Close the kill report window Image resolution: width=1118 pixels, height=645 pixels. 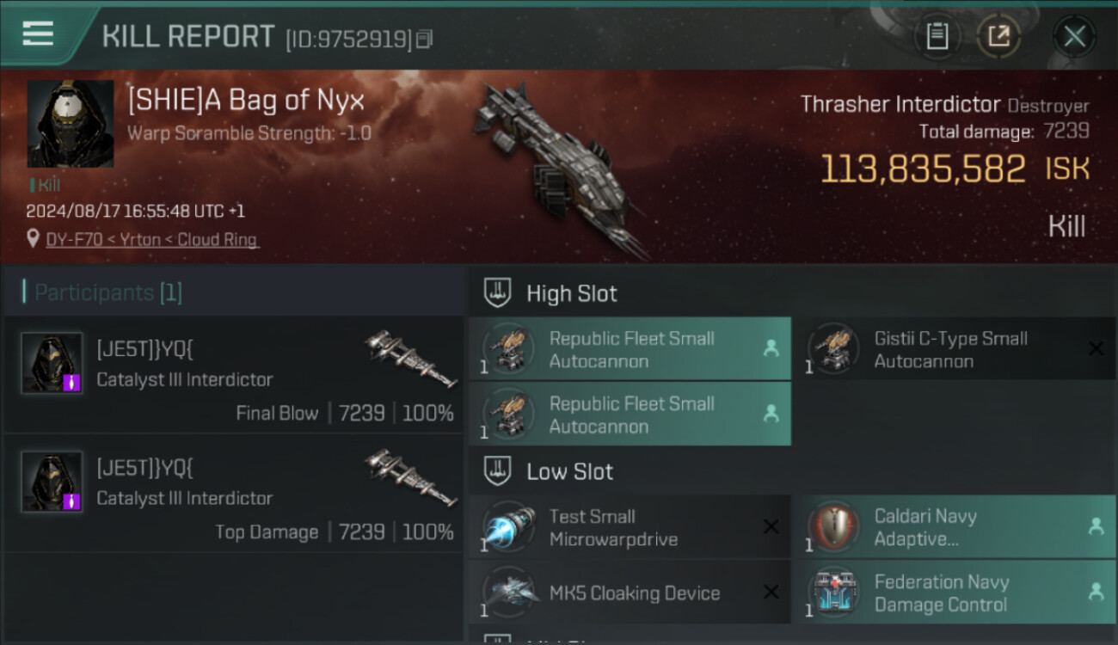1074,36
